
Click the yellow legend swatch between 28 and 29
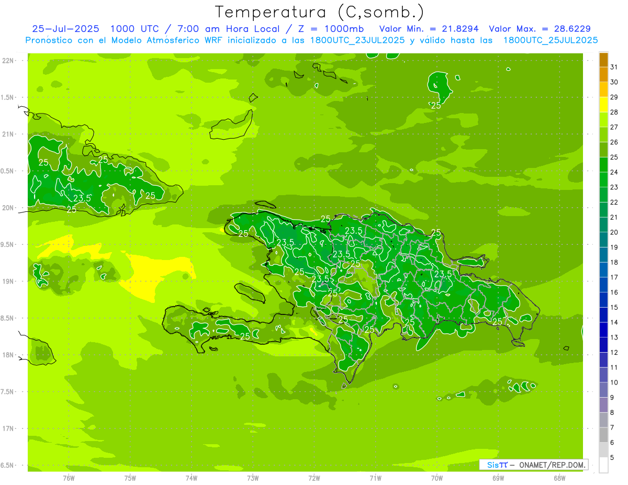603,105
